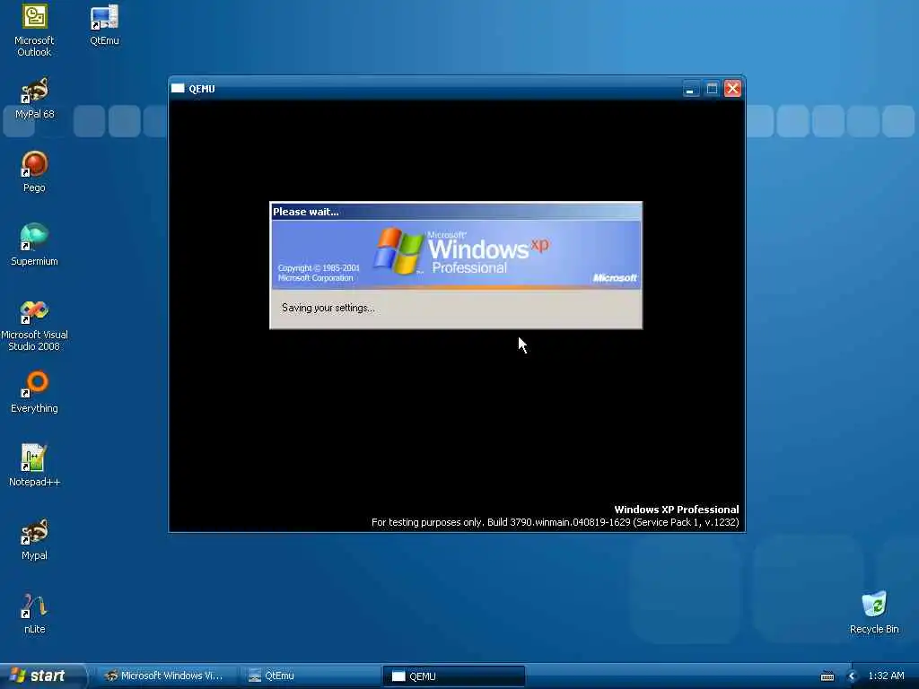This screenshot has height=689, width=919.
Task: Open the Recycle Bin
Action: pyautogui.click(x=874, y=613)
